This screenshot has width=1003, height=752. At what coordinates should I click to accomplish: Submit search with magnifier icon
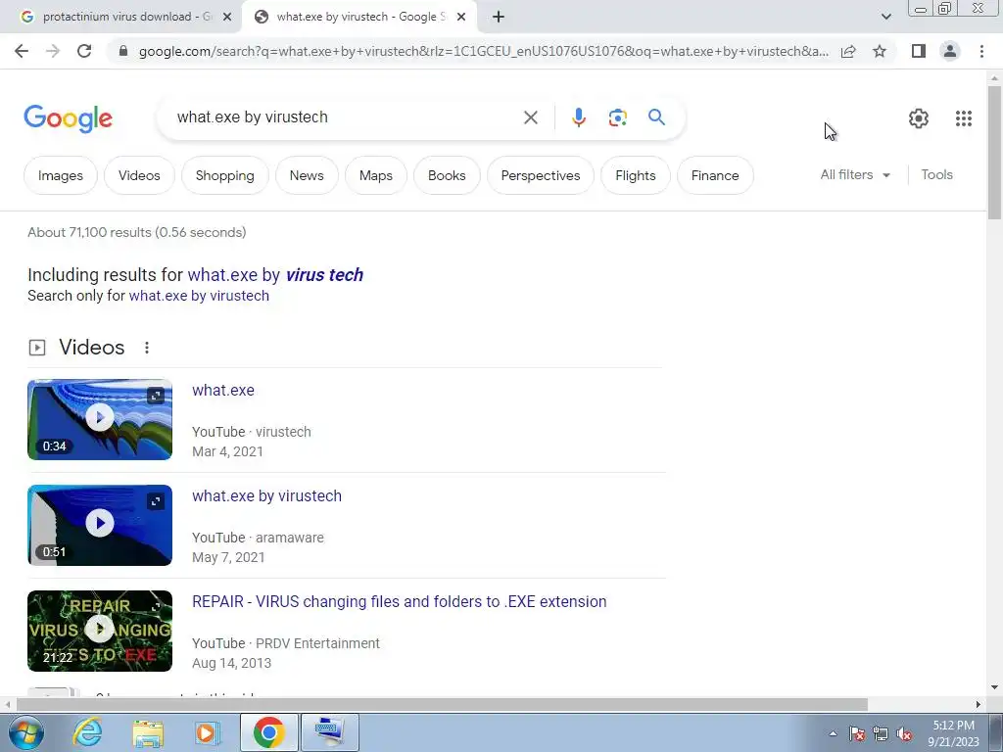pos(656,117)
